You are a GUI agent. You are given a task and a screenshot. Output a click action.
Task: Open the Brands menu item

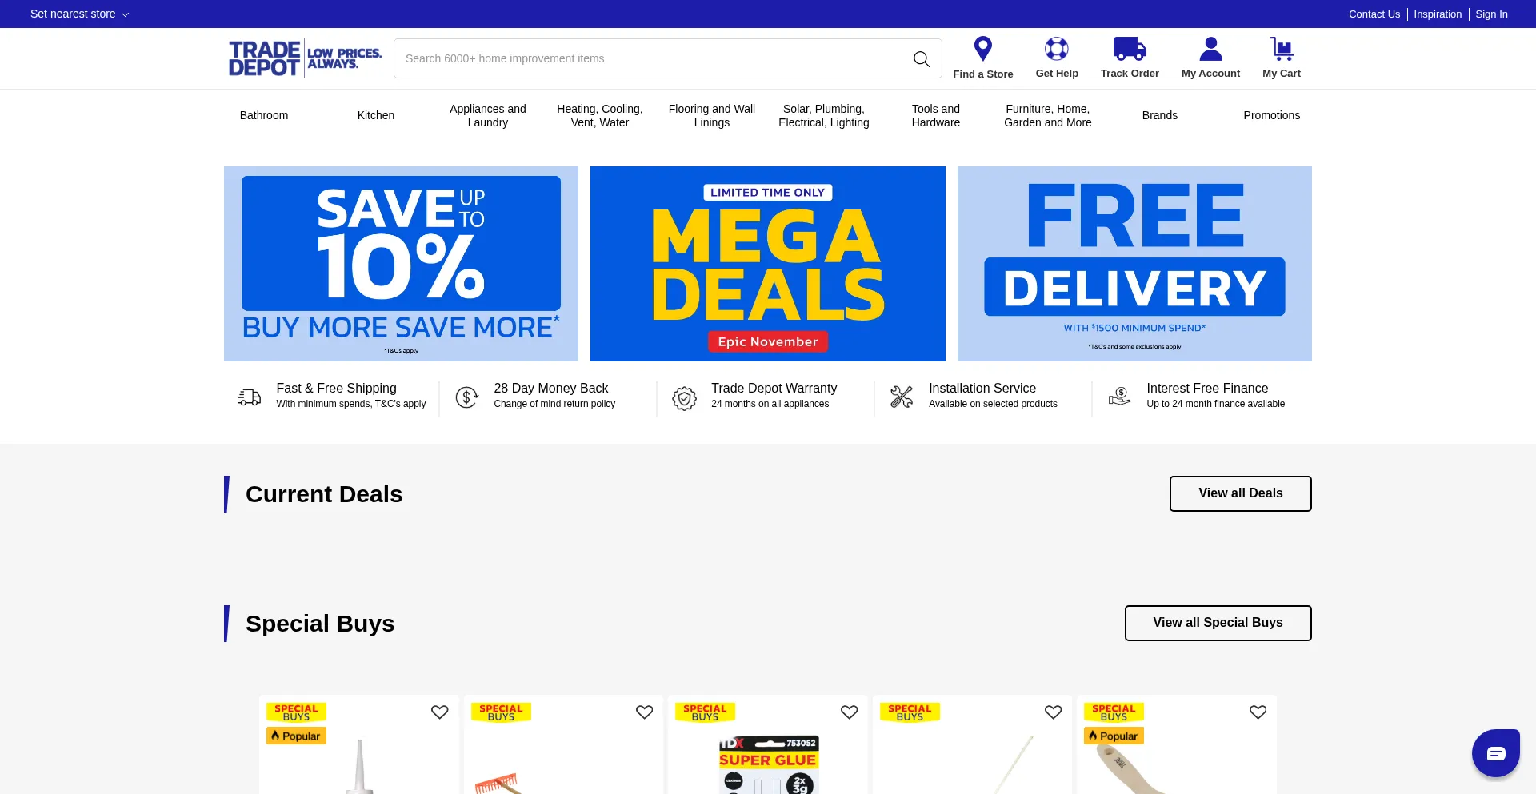click(1160, 115)
